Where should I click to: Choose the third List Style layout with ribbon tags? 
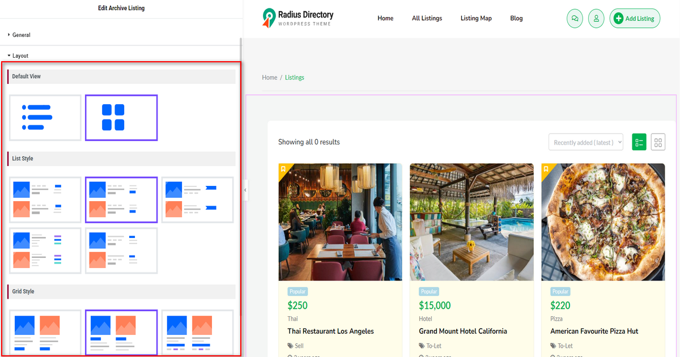[197, 199]
